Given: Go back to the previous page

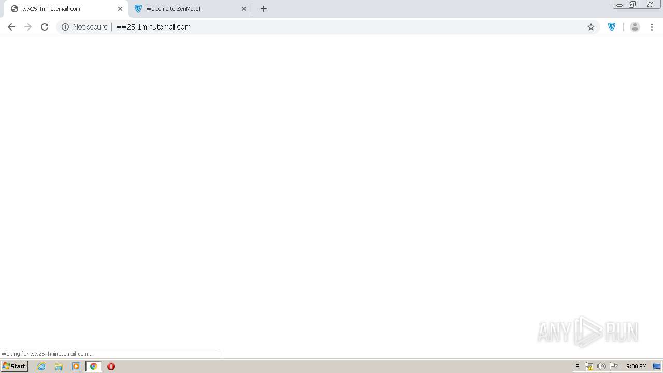Looking at the screenshot, I should tap(11, 27).
